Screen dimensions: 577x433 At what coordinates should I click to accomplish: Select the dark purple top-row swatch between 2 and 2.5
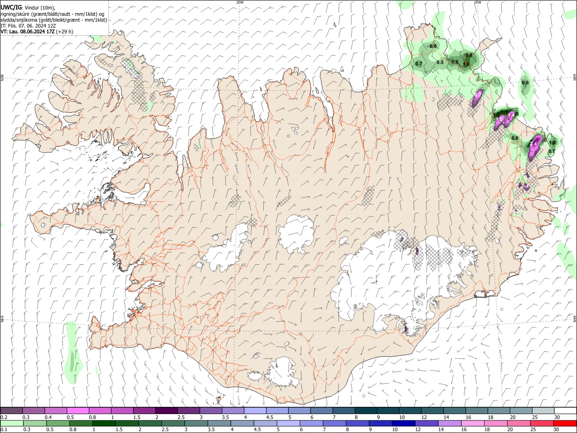click(166, 410)
